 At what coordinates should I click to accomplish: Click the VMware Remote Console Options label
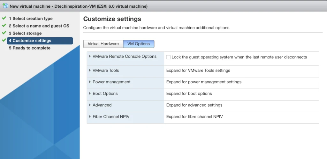125,56
